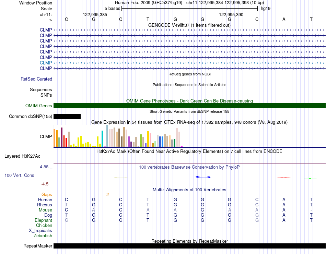The image size is (326, 254).
Task: Click the dark maroon bar in GTEx chart
Action: [61, 137]
